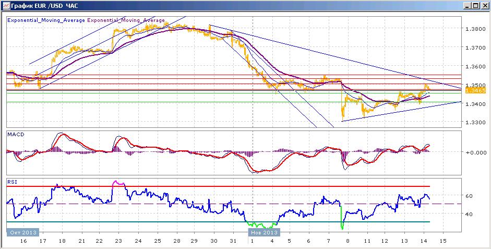Select the first Exponential_Moving_Average label

[x=46, y=20]
